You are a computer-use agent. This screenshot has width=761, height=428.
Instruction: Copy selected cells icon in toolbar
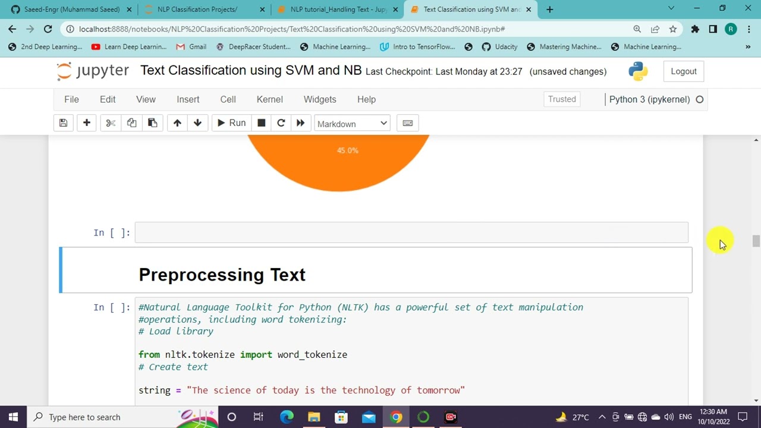131,123
